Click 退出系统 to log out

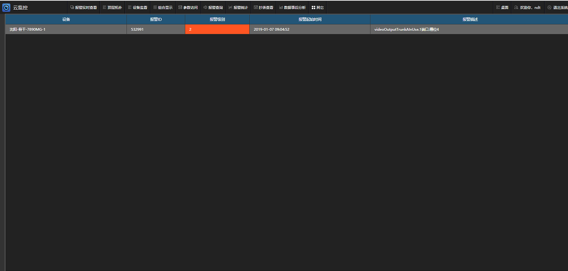pos(557,7)
